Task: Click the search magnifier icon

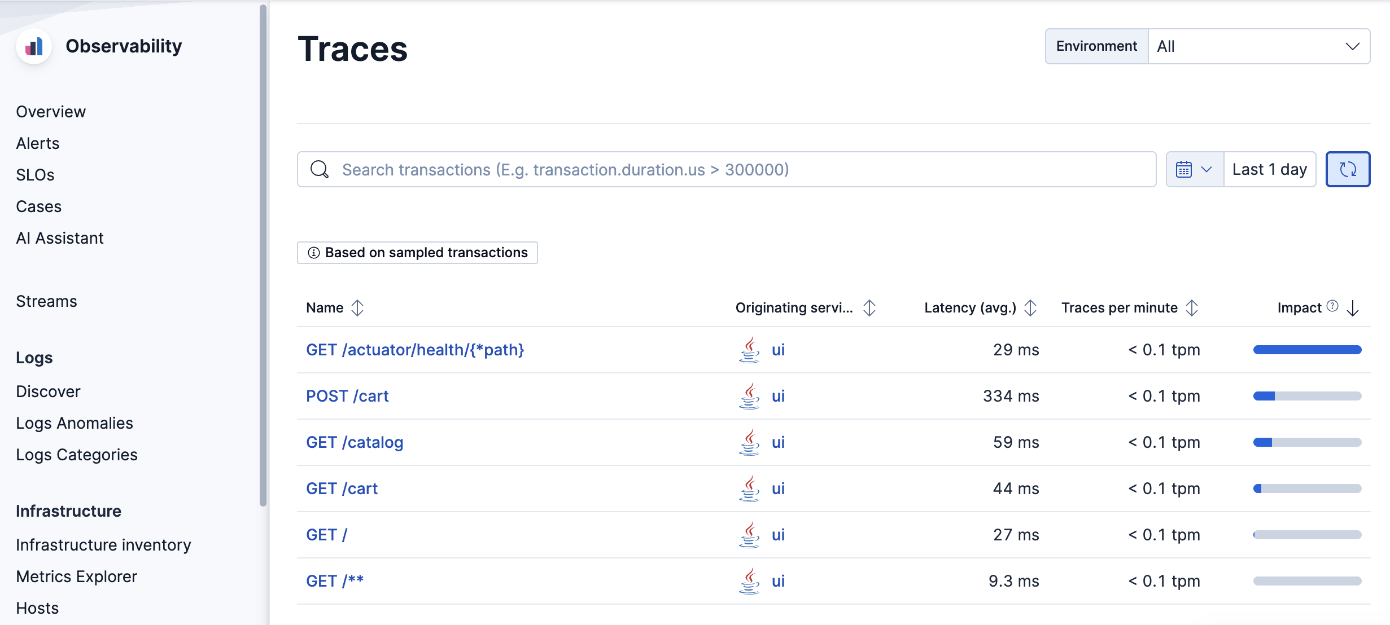Action: click(x=320, y=169)
